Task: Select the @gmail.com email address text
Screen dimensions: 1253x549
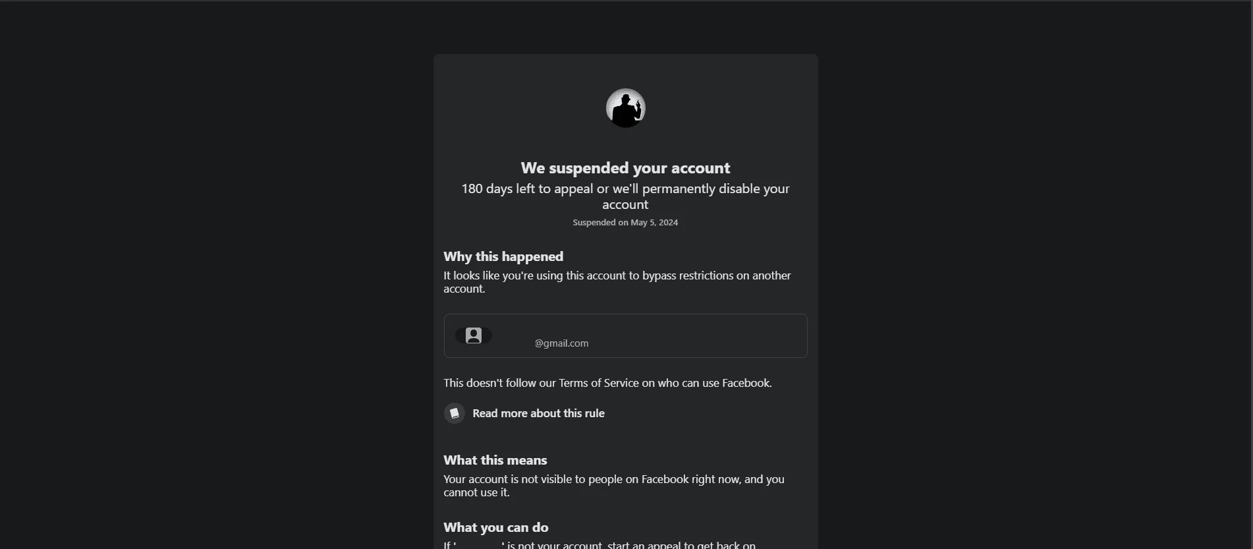Action: pyautogui.click(x=561, y=343)
